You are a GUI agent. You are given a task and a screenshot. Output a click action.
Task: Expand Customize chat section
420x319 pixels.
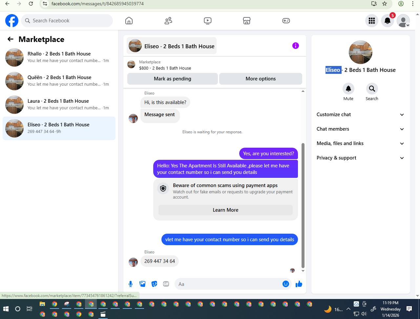click(360, 115)
